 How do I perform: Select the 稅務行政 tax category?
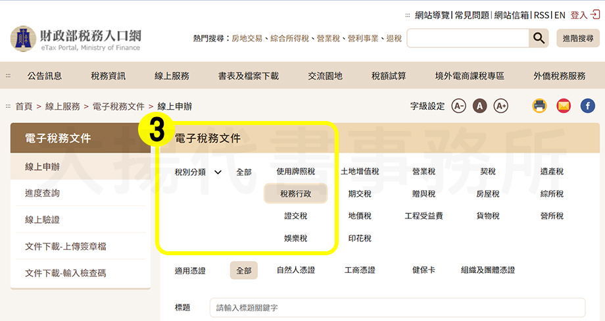(295, 194)
